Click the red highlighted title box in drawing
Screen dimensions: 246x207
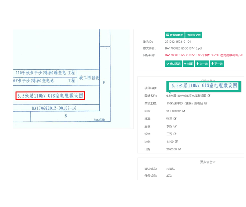point(50,96)
